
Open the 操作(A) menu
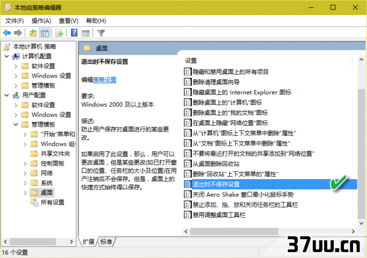[x=41, y=21]
